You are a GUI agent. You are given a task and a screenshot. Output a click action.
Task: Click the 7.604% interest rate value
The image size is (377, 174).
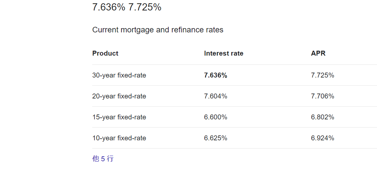[216, 96]
